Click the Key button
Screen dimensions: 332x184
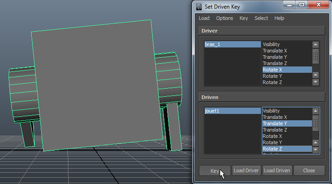[215, 170]
